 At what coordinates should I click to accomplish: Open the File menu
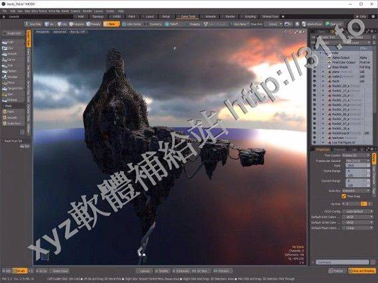click(5, 11)
